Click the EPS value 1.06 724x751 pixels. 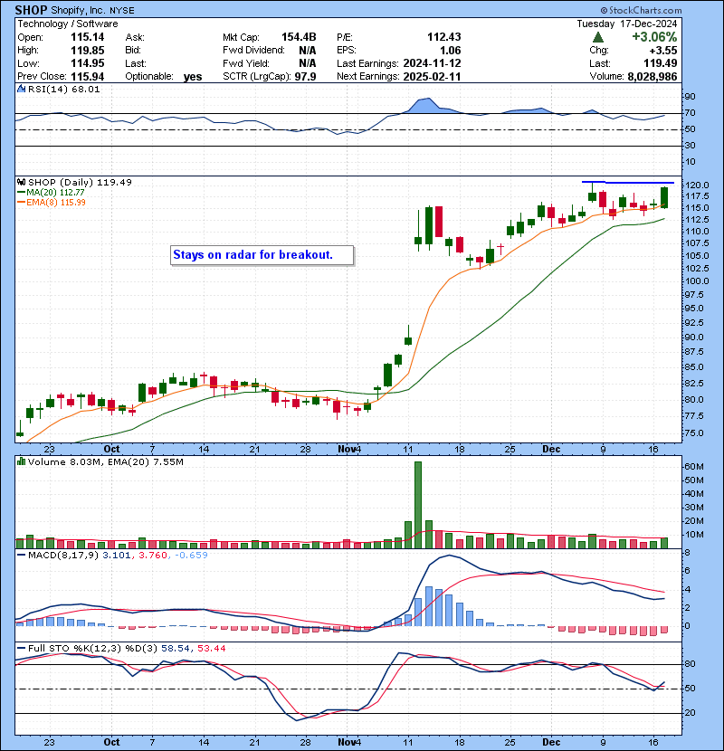pyautogui.click(x=451, y=50)
